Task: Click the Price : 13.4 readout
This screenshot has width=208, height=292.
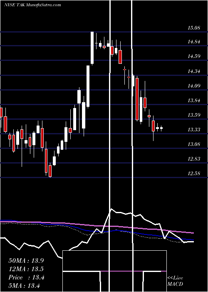Action: click(26, 277)
